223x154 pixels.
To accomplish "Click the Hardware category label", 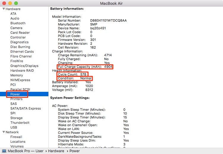I will click(x=13, y=9).
